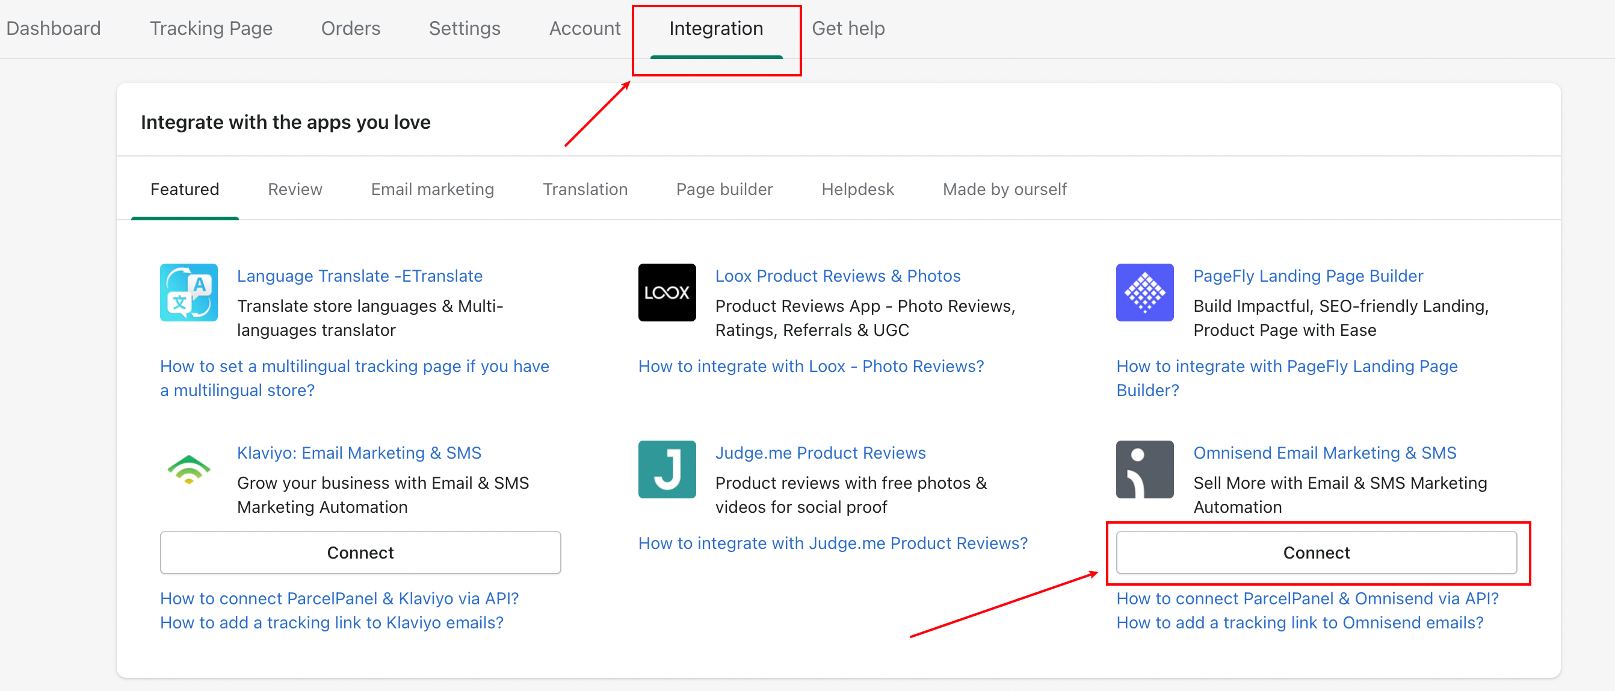Read how to set a multilingual tracking page
Viewport: 1615px width, 691px height.
point(355,378)
